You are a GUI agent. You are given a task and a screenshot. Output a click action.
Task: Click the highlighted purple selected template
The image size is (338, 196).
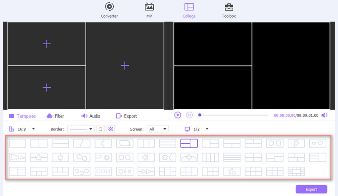point(189,143)
